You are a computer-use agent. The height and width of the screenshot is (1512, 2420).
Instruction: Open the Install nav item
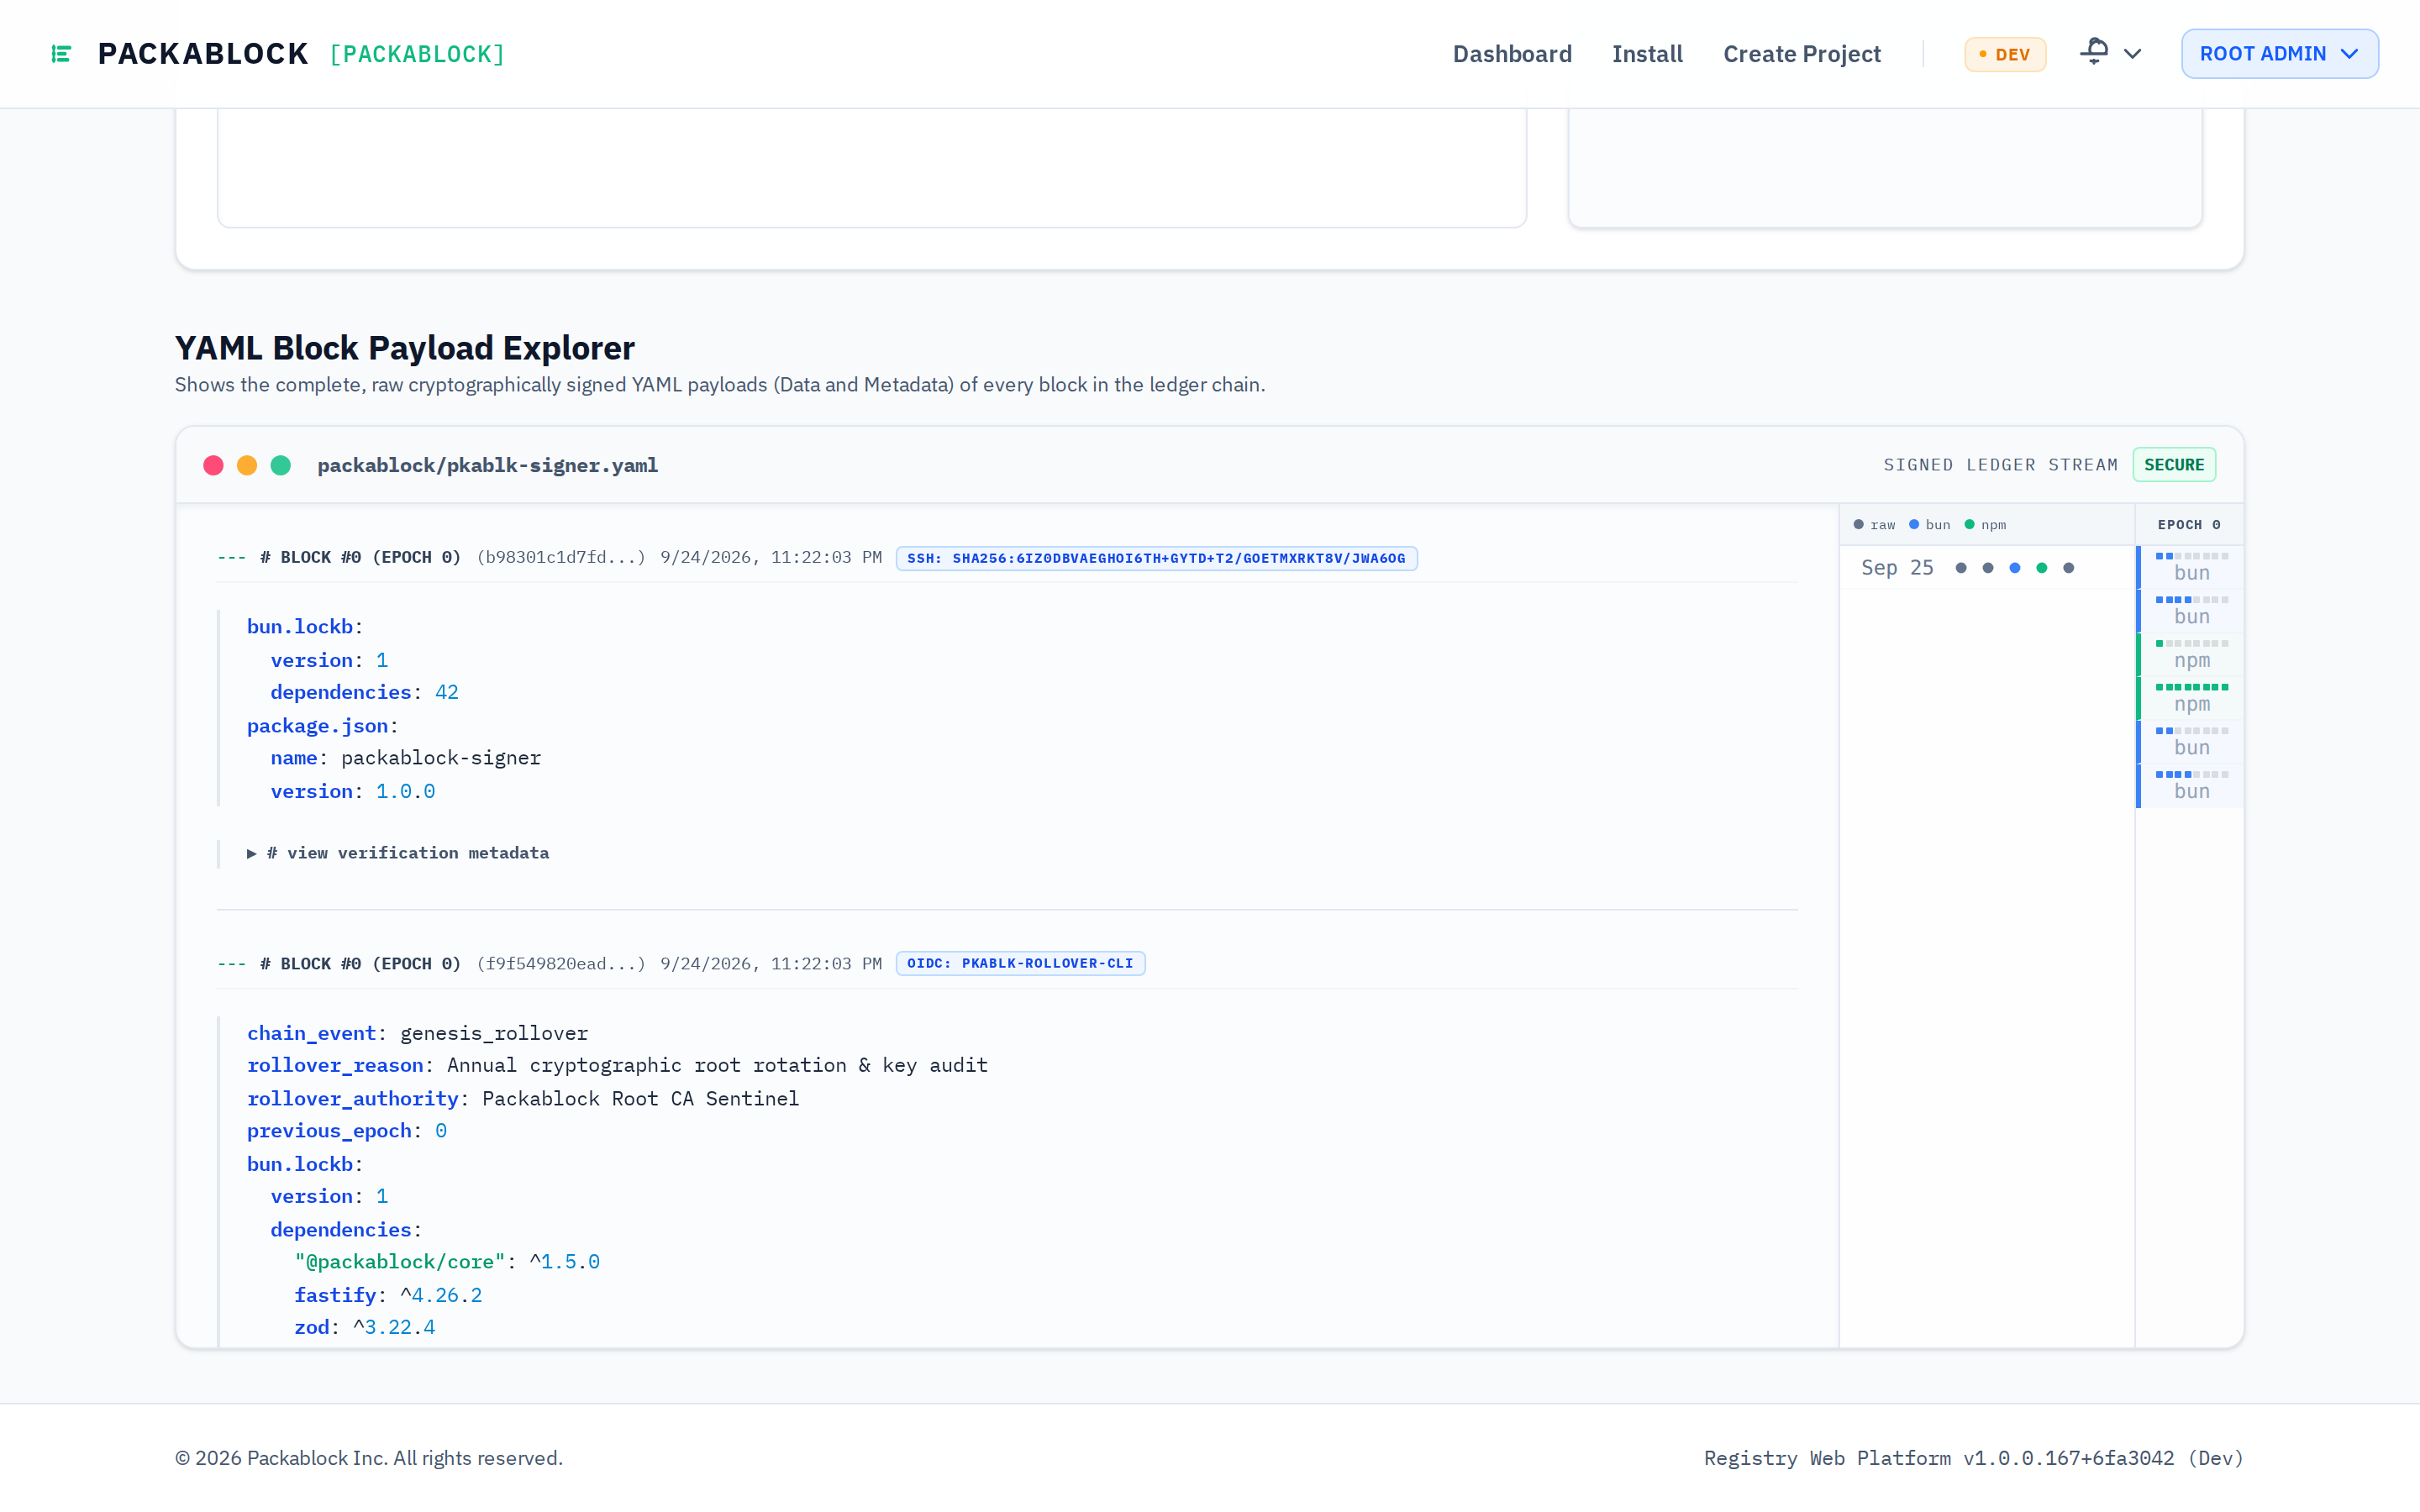(1647, 54)
